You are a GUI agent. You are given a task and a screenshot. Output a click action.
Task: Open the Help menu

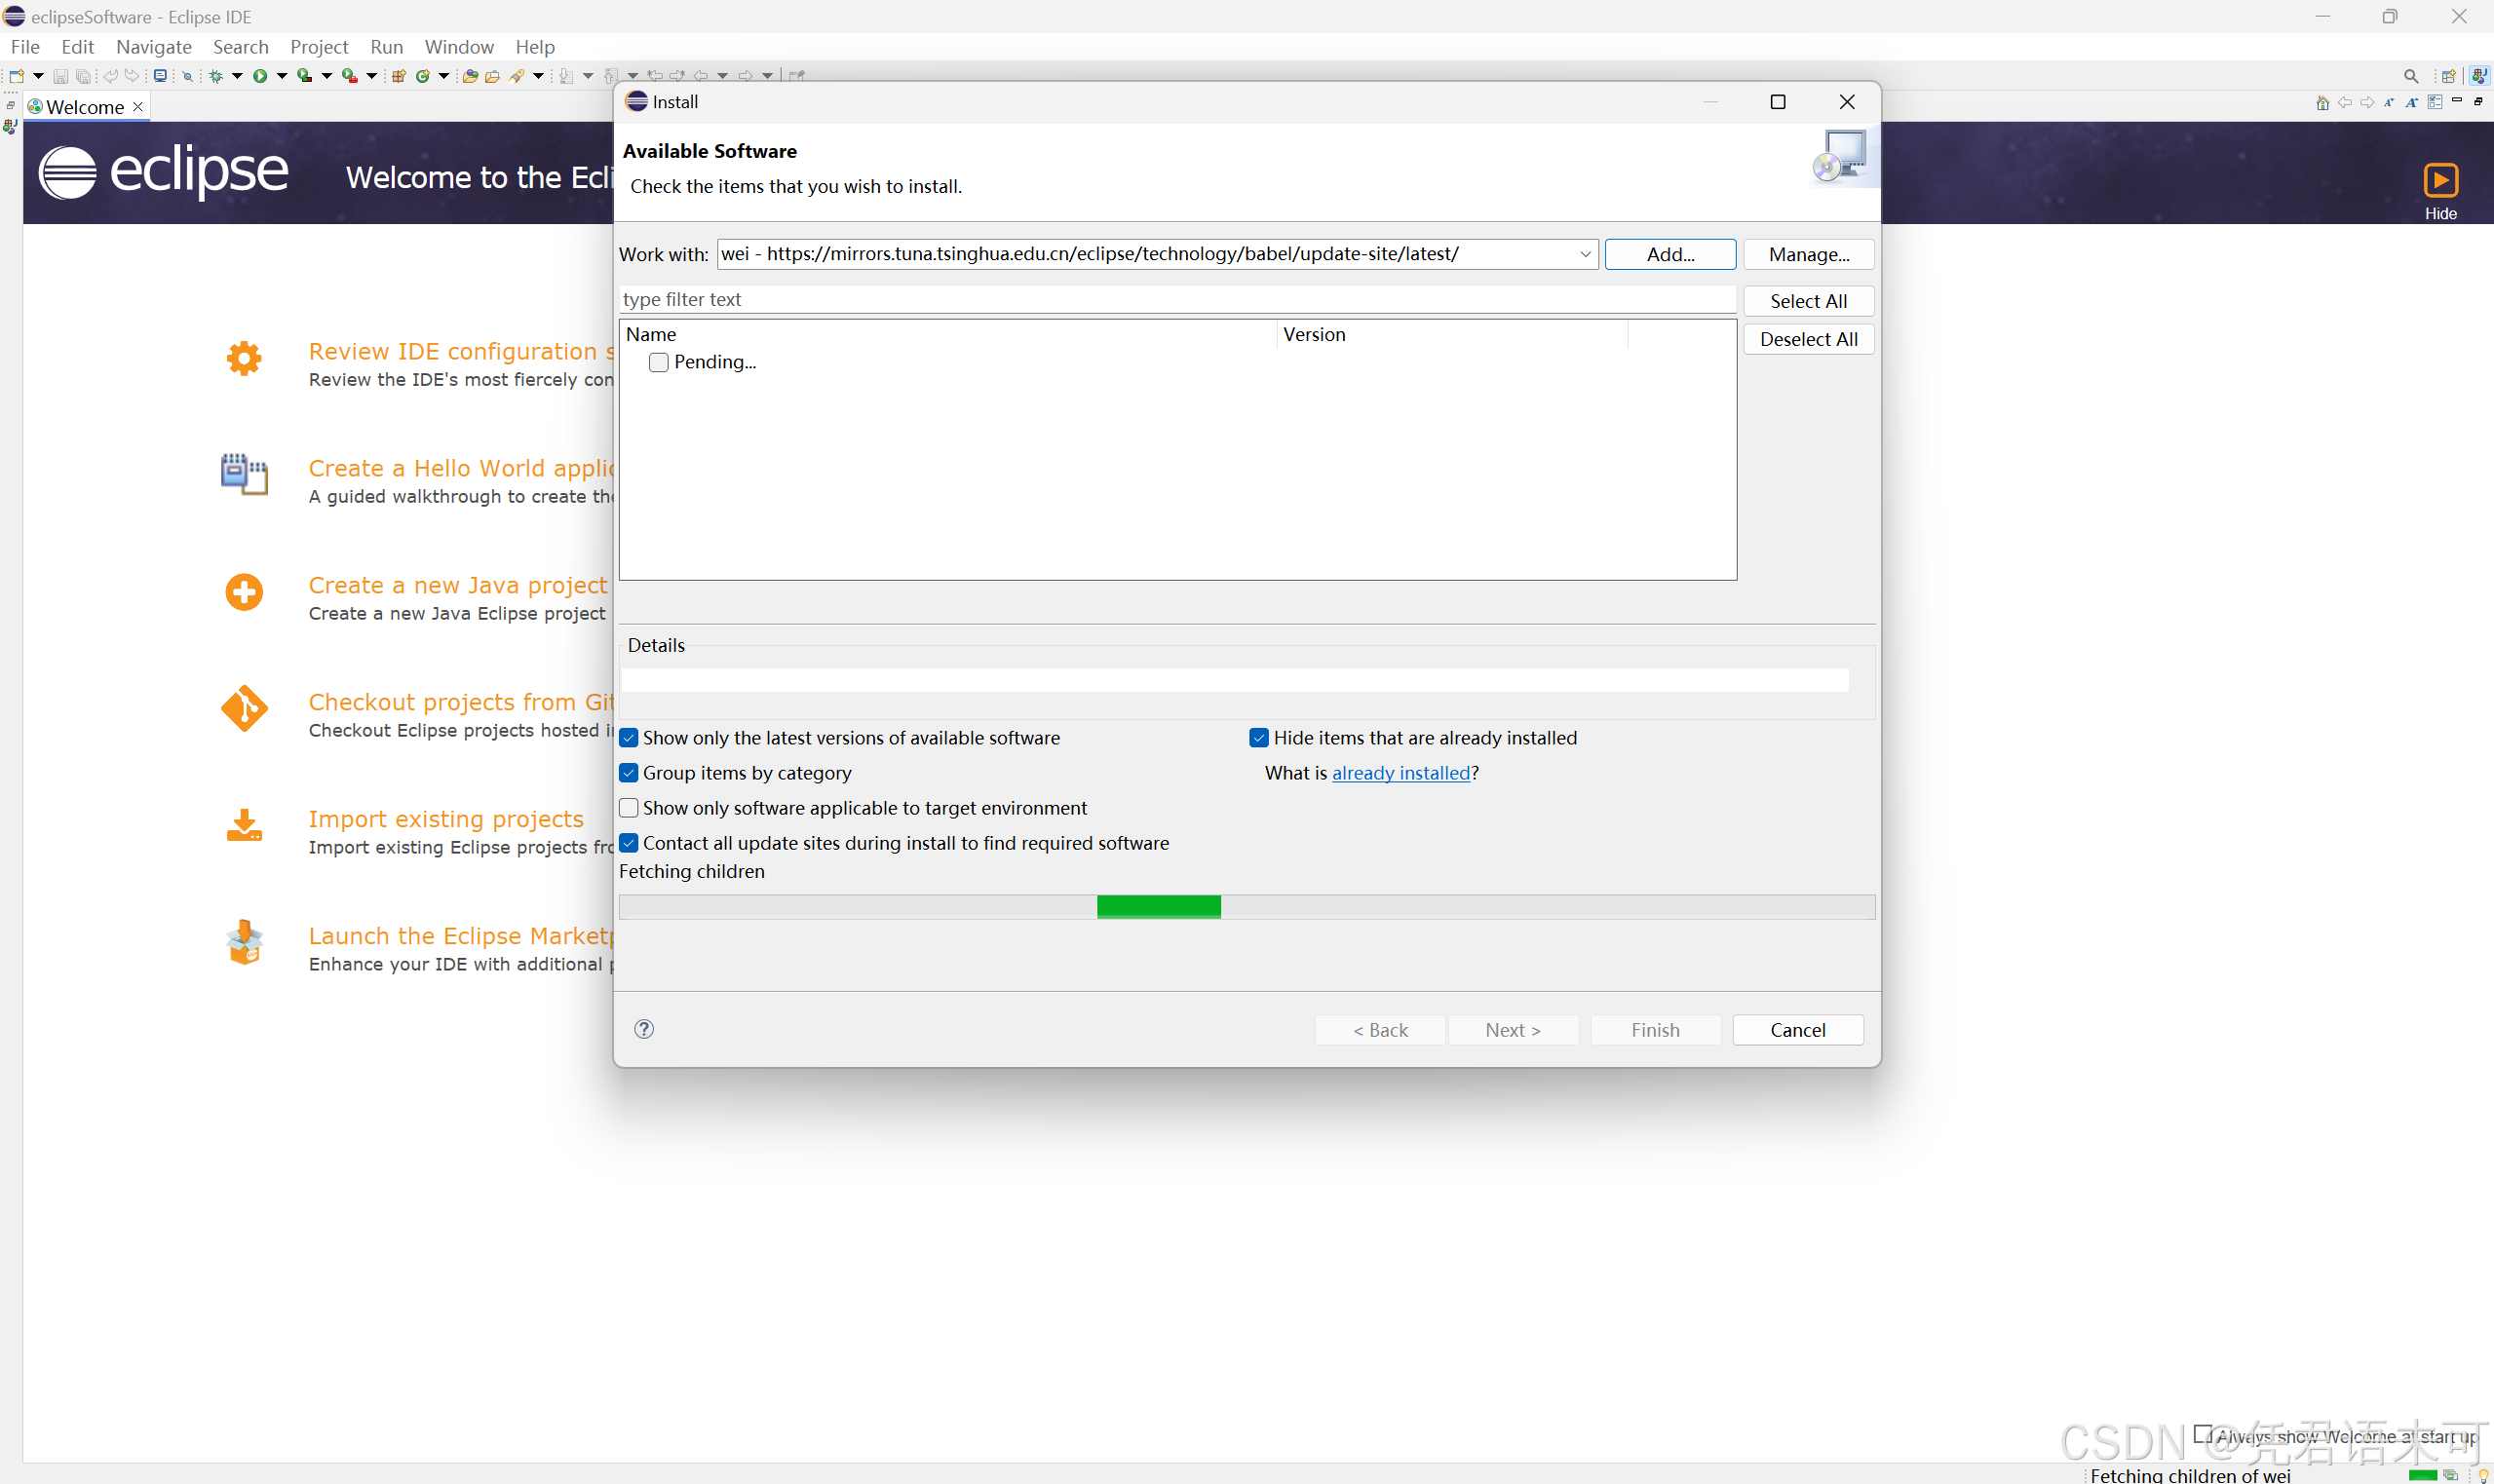click(535, 47)
